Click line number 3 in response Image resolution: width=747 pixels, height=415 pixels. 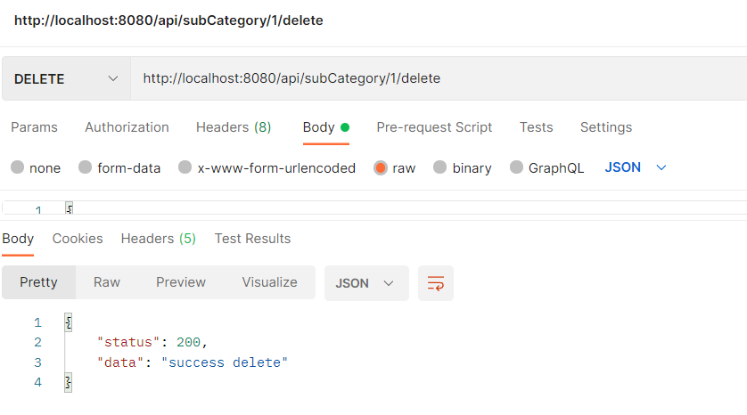pyautogui.click(x=37, y=363)
